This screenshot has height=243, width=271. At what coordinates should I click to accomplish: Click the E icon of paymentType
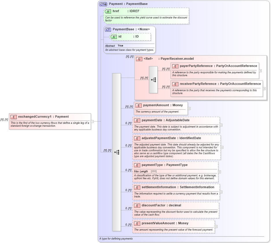[x=137, y=165]
